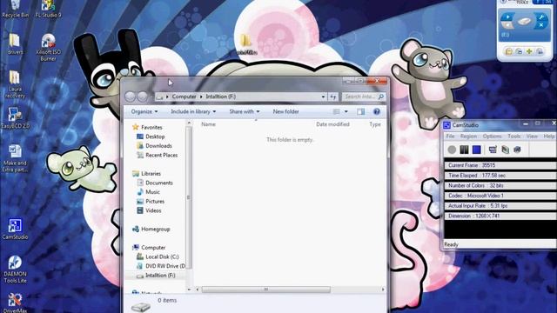
Task: Click CamStudio toggle view icon
Action: click(493, 150)
